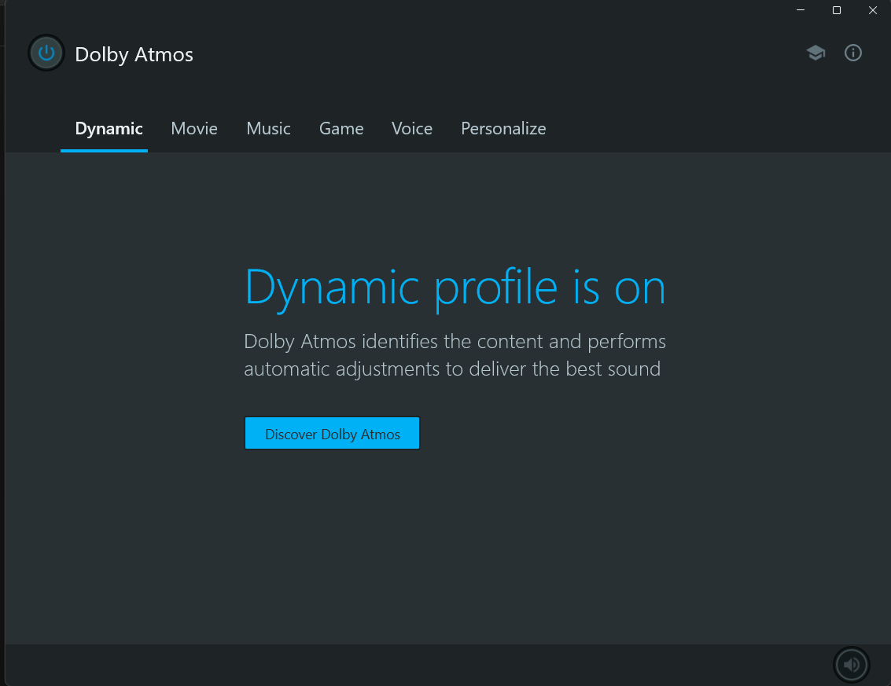Screen dimensions: 891x686
Task: Click the 'Dolby Atmos identifies the content' description
Action: point(455,355)
